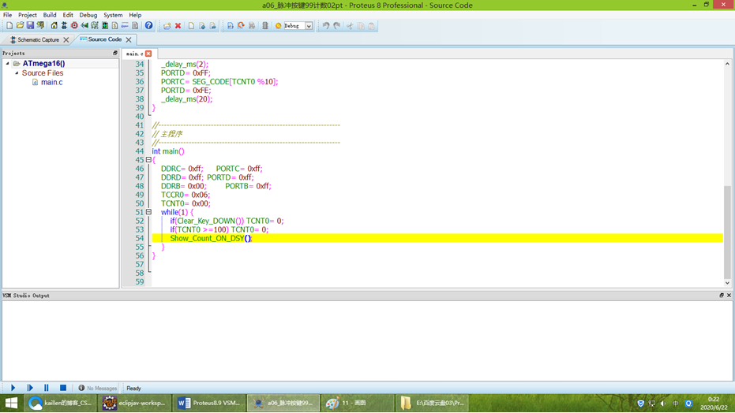Click the Paste clipboard icon

click(x=372, y=26)
